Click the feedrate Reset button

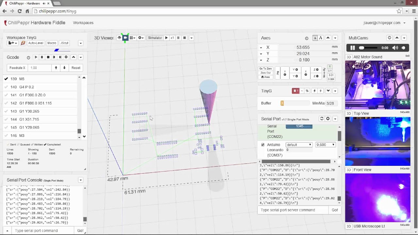tap(76, 68)
